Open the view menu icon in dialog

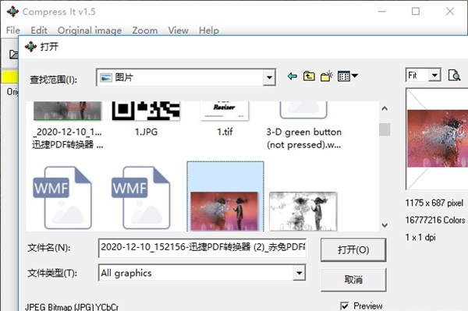click(347, 76)
